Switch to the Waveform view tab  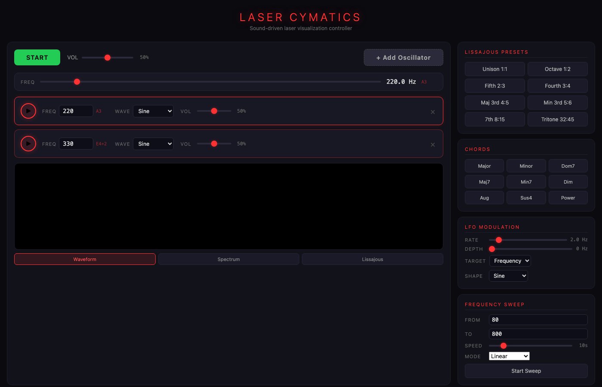tap(85, 259)
